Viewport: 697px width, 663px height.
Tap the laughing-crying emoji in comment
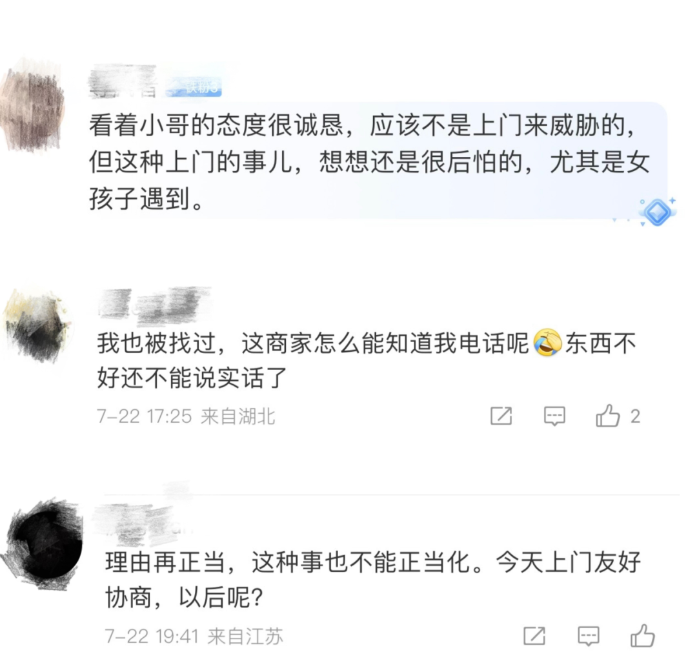[x=547, y=342]
